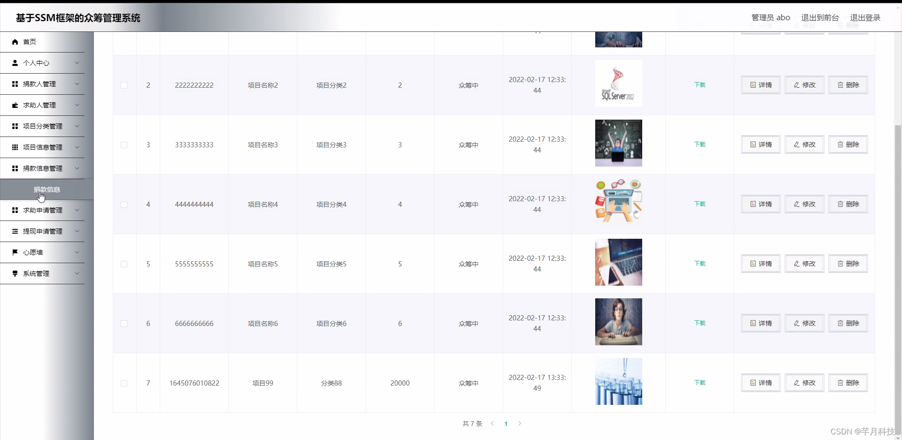
Task: Select the checkbox on 项目名称5 row
Action: (x=124, y=264)
